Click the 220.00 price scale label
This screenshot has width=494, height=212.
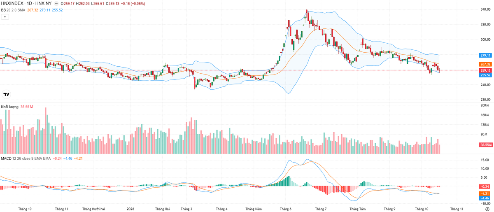pos(485,100)
